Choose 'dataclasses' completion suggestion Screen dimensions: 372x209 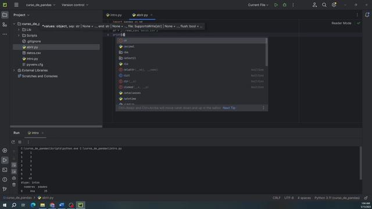(x=191, y=93)
